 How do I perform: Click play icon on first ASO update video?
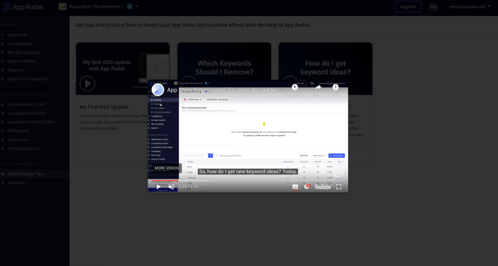click(88, 84)
